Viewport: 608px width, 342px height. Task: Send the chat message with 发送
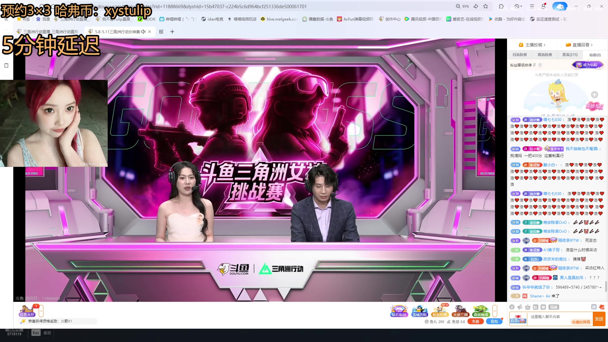(x=599, y=319)
